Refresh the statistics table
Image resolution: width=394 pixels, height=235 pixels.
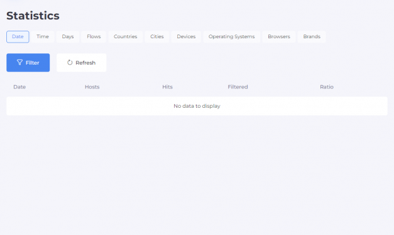pos(82,63)
